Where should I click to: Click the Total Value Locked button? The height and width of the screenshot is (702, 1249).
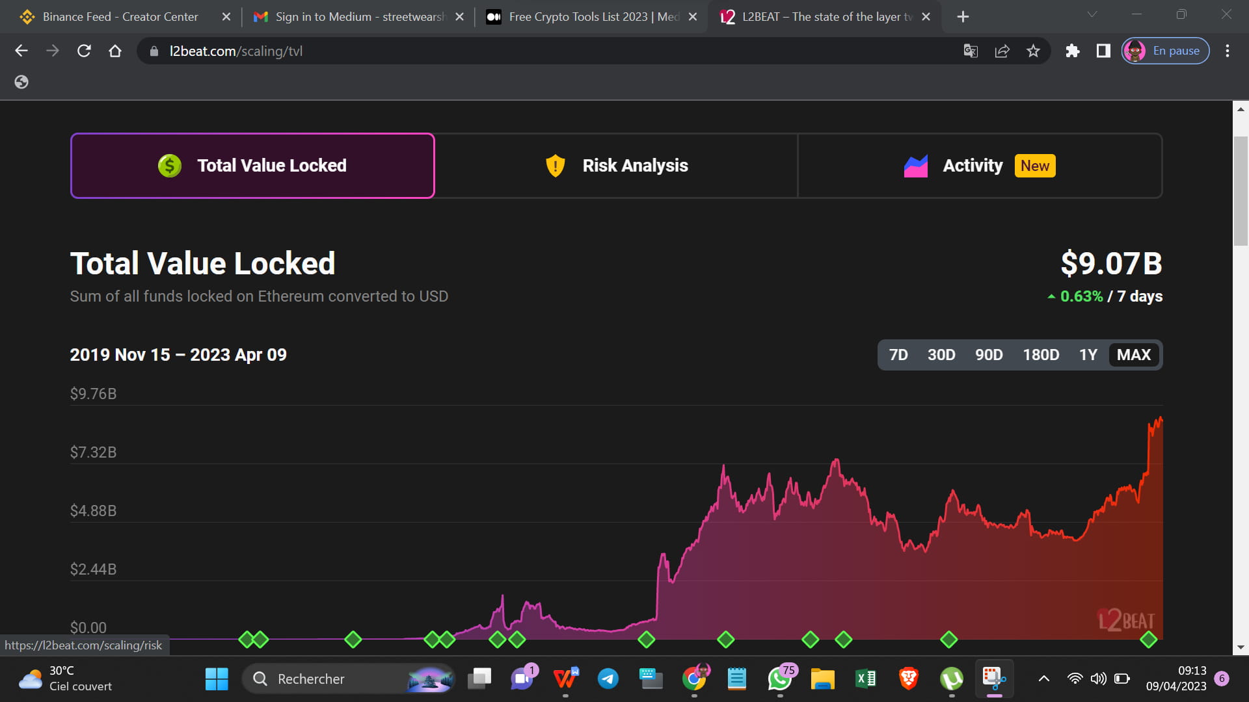[x=252, y=166]
